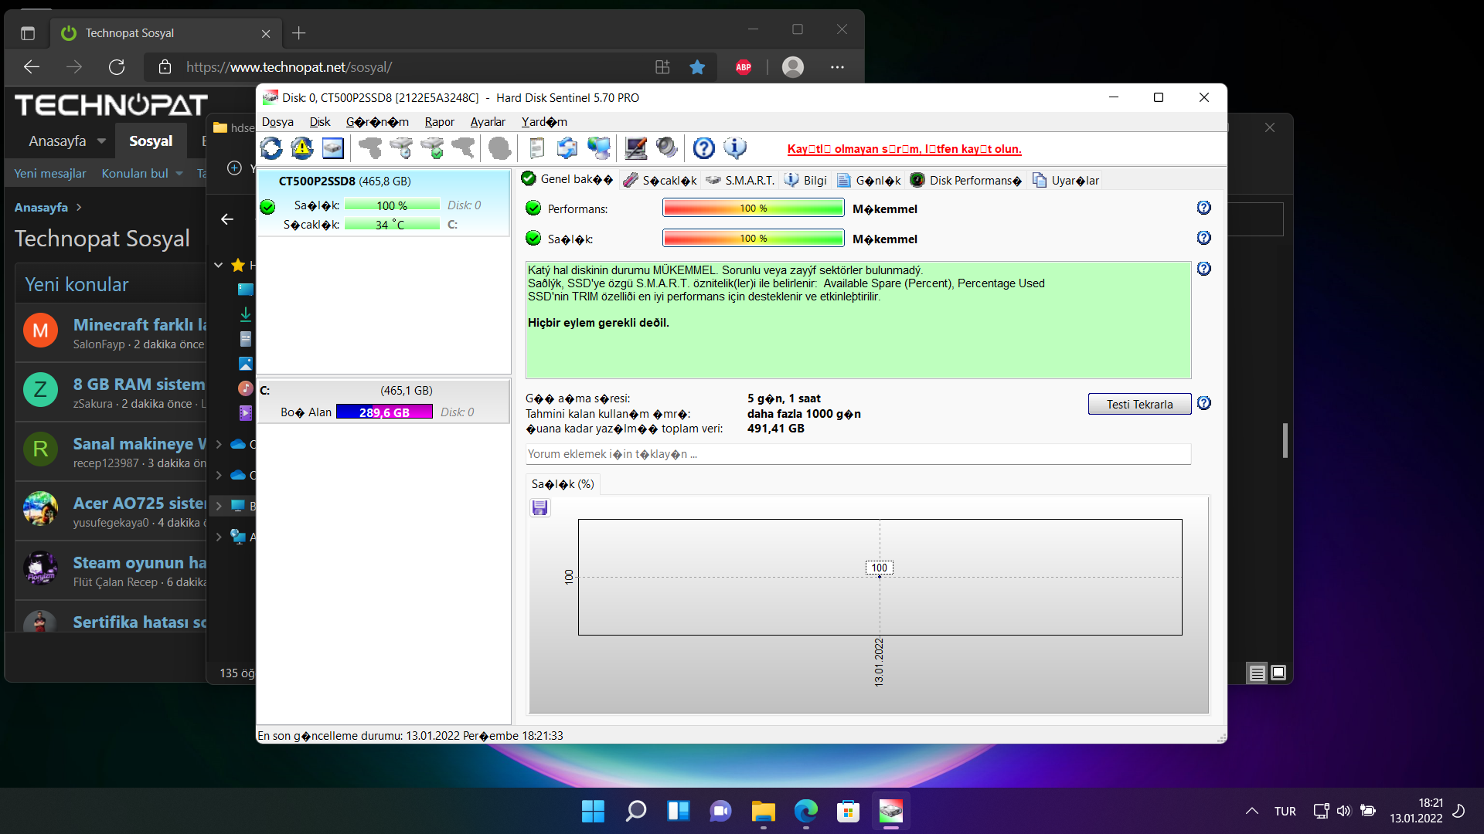Image resolution: width=1484 pixels, height=834 pixels.
Task: Click the globe network computer toolbar icon
Action: pos(598,147)
